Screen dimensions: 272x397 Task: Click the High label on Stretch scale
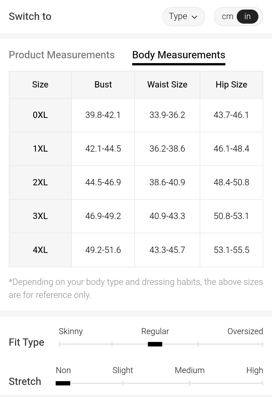[254, 370]
